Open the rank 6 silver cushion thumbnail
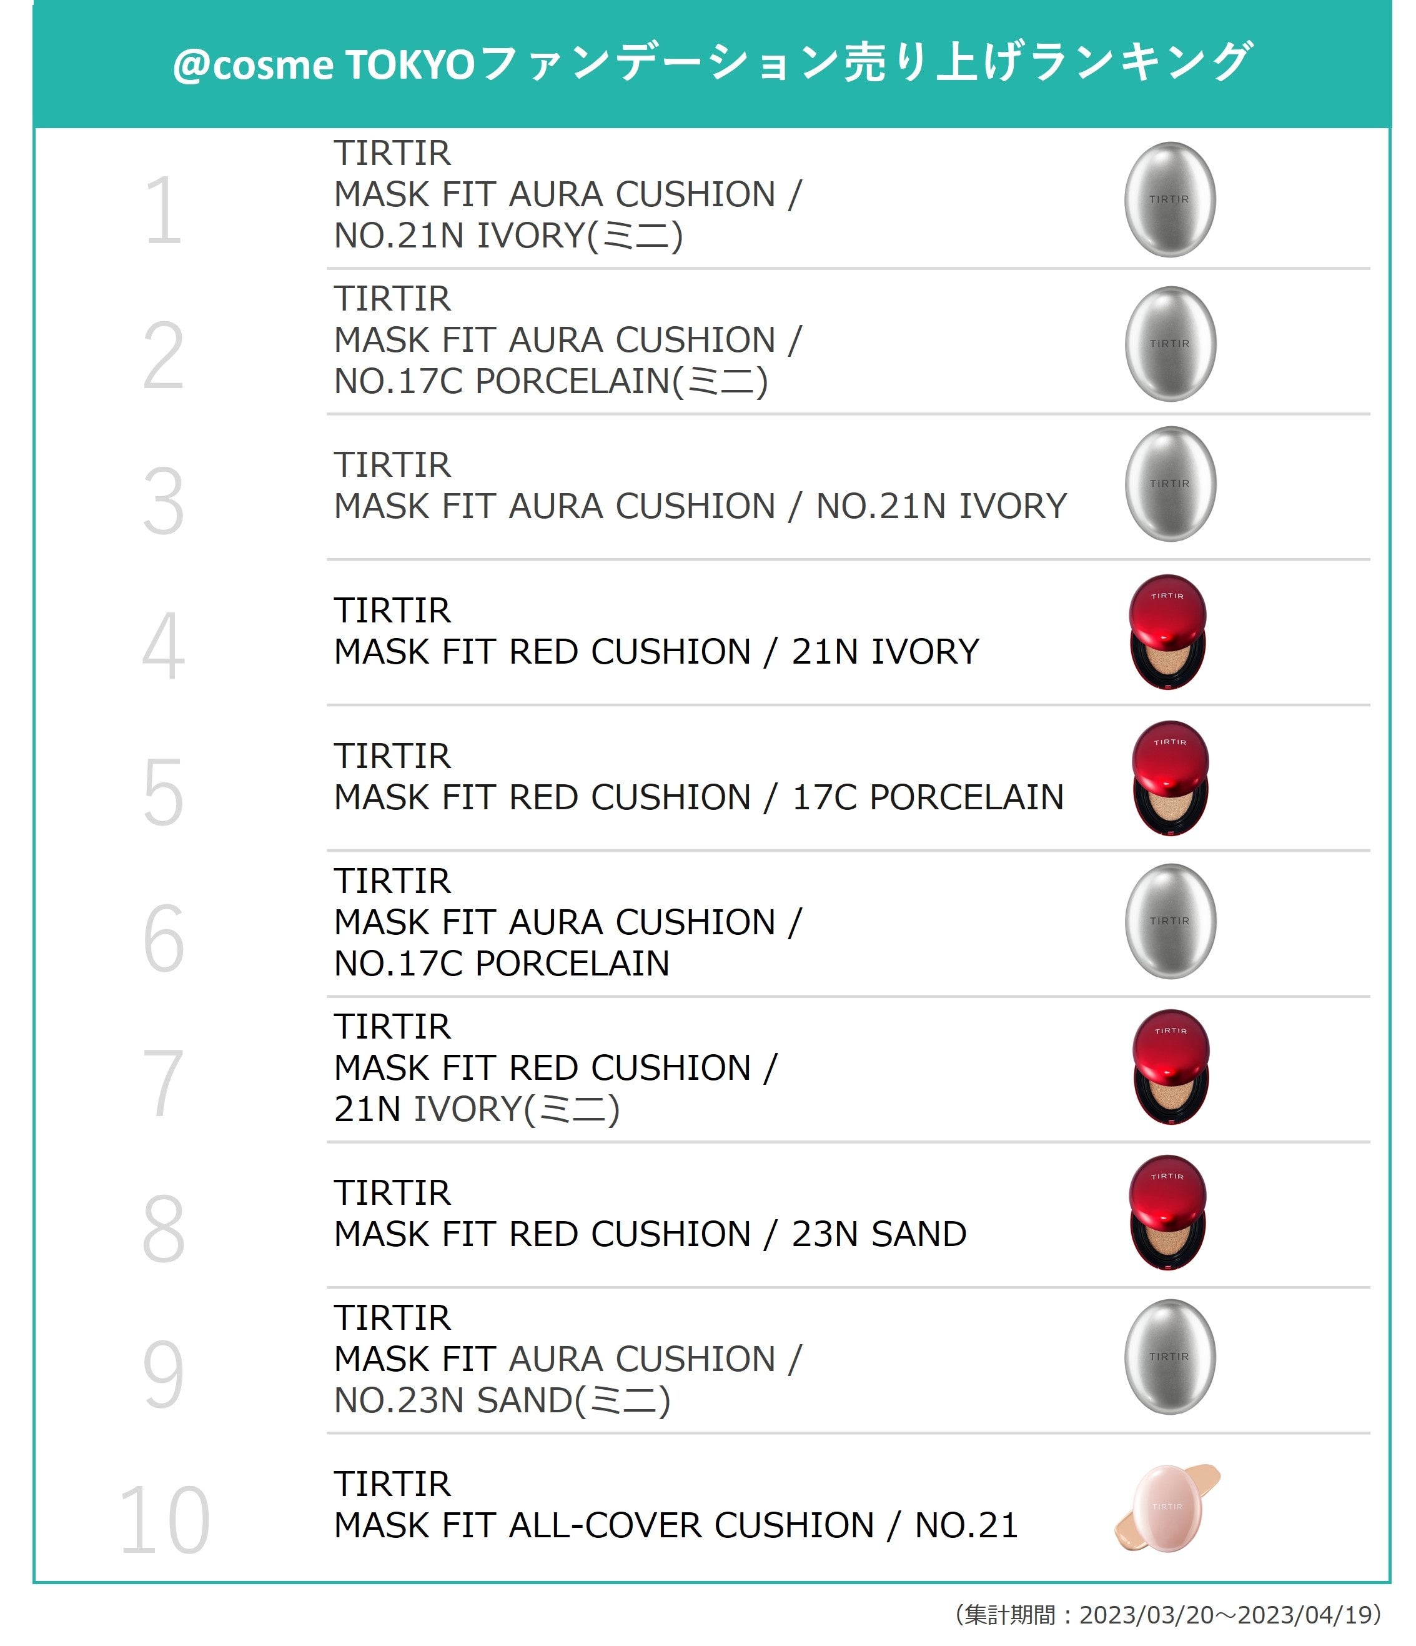Screen dimensions: 1416x1646 coord(1169,922)
